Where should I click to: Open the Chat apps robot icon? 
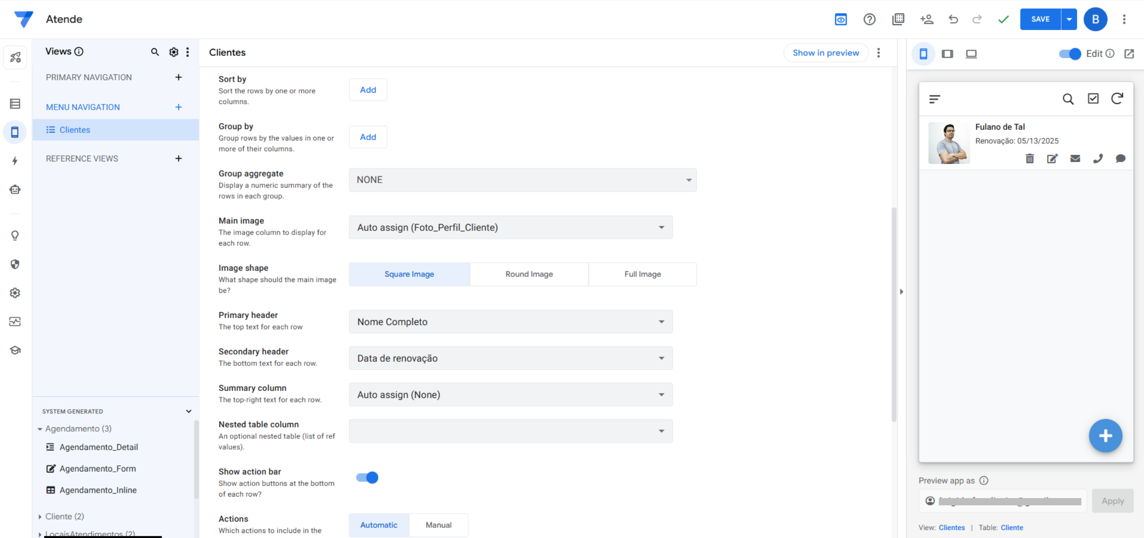[x=15, y=189]
